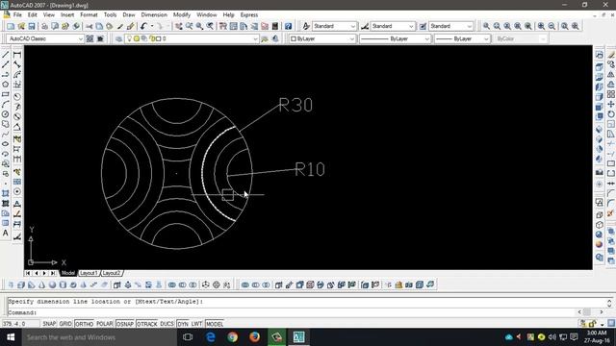The height and width of the screenshot is (346, 616).
Task: Open the Express menu
Action: (249, 15)
